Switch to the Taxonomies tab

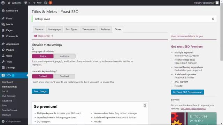[x=89, y=29]
